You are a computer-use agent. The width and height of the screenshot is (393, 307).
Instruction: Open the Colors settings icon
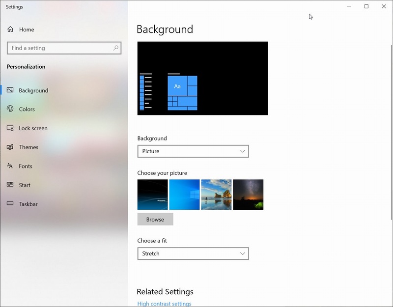(10, 109)
